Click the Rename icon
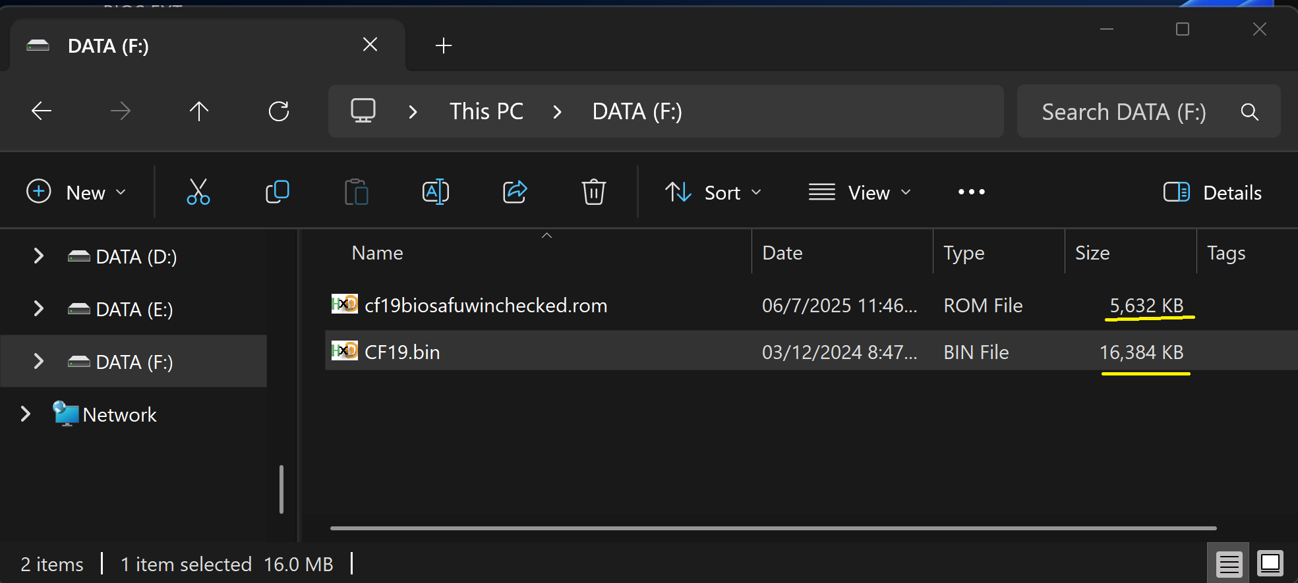The image size is (1298, 583). click(x=435, y=192)
